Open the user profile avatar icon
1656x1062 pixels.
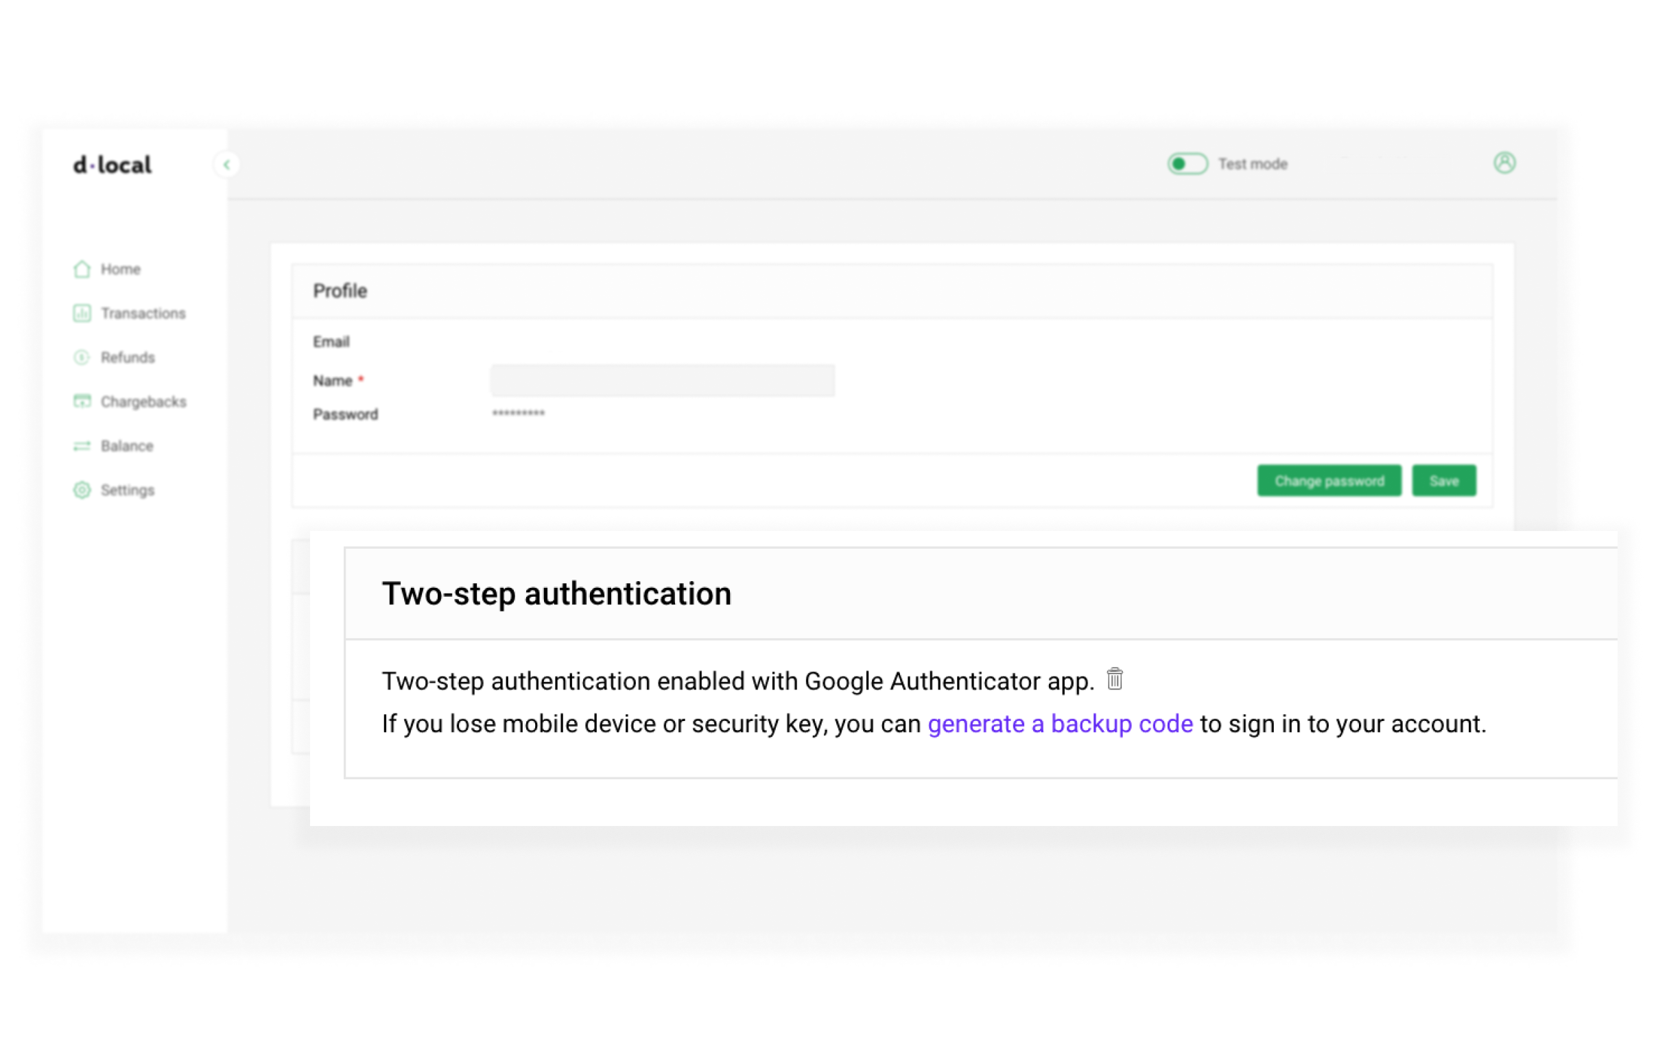tap(1504, 163)
